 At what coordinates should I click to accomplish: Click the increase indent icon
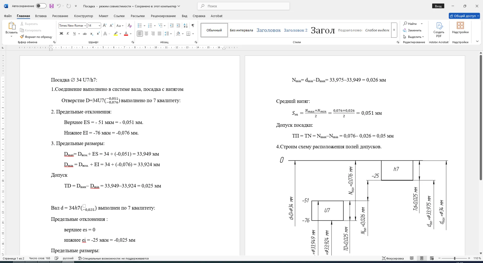click(x=178, y=26)
